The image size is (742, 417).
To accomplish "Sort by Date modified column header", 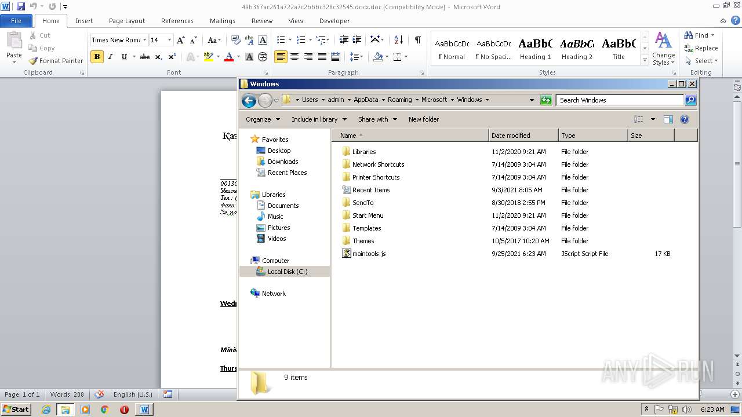I will (523, 136).
